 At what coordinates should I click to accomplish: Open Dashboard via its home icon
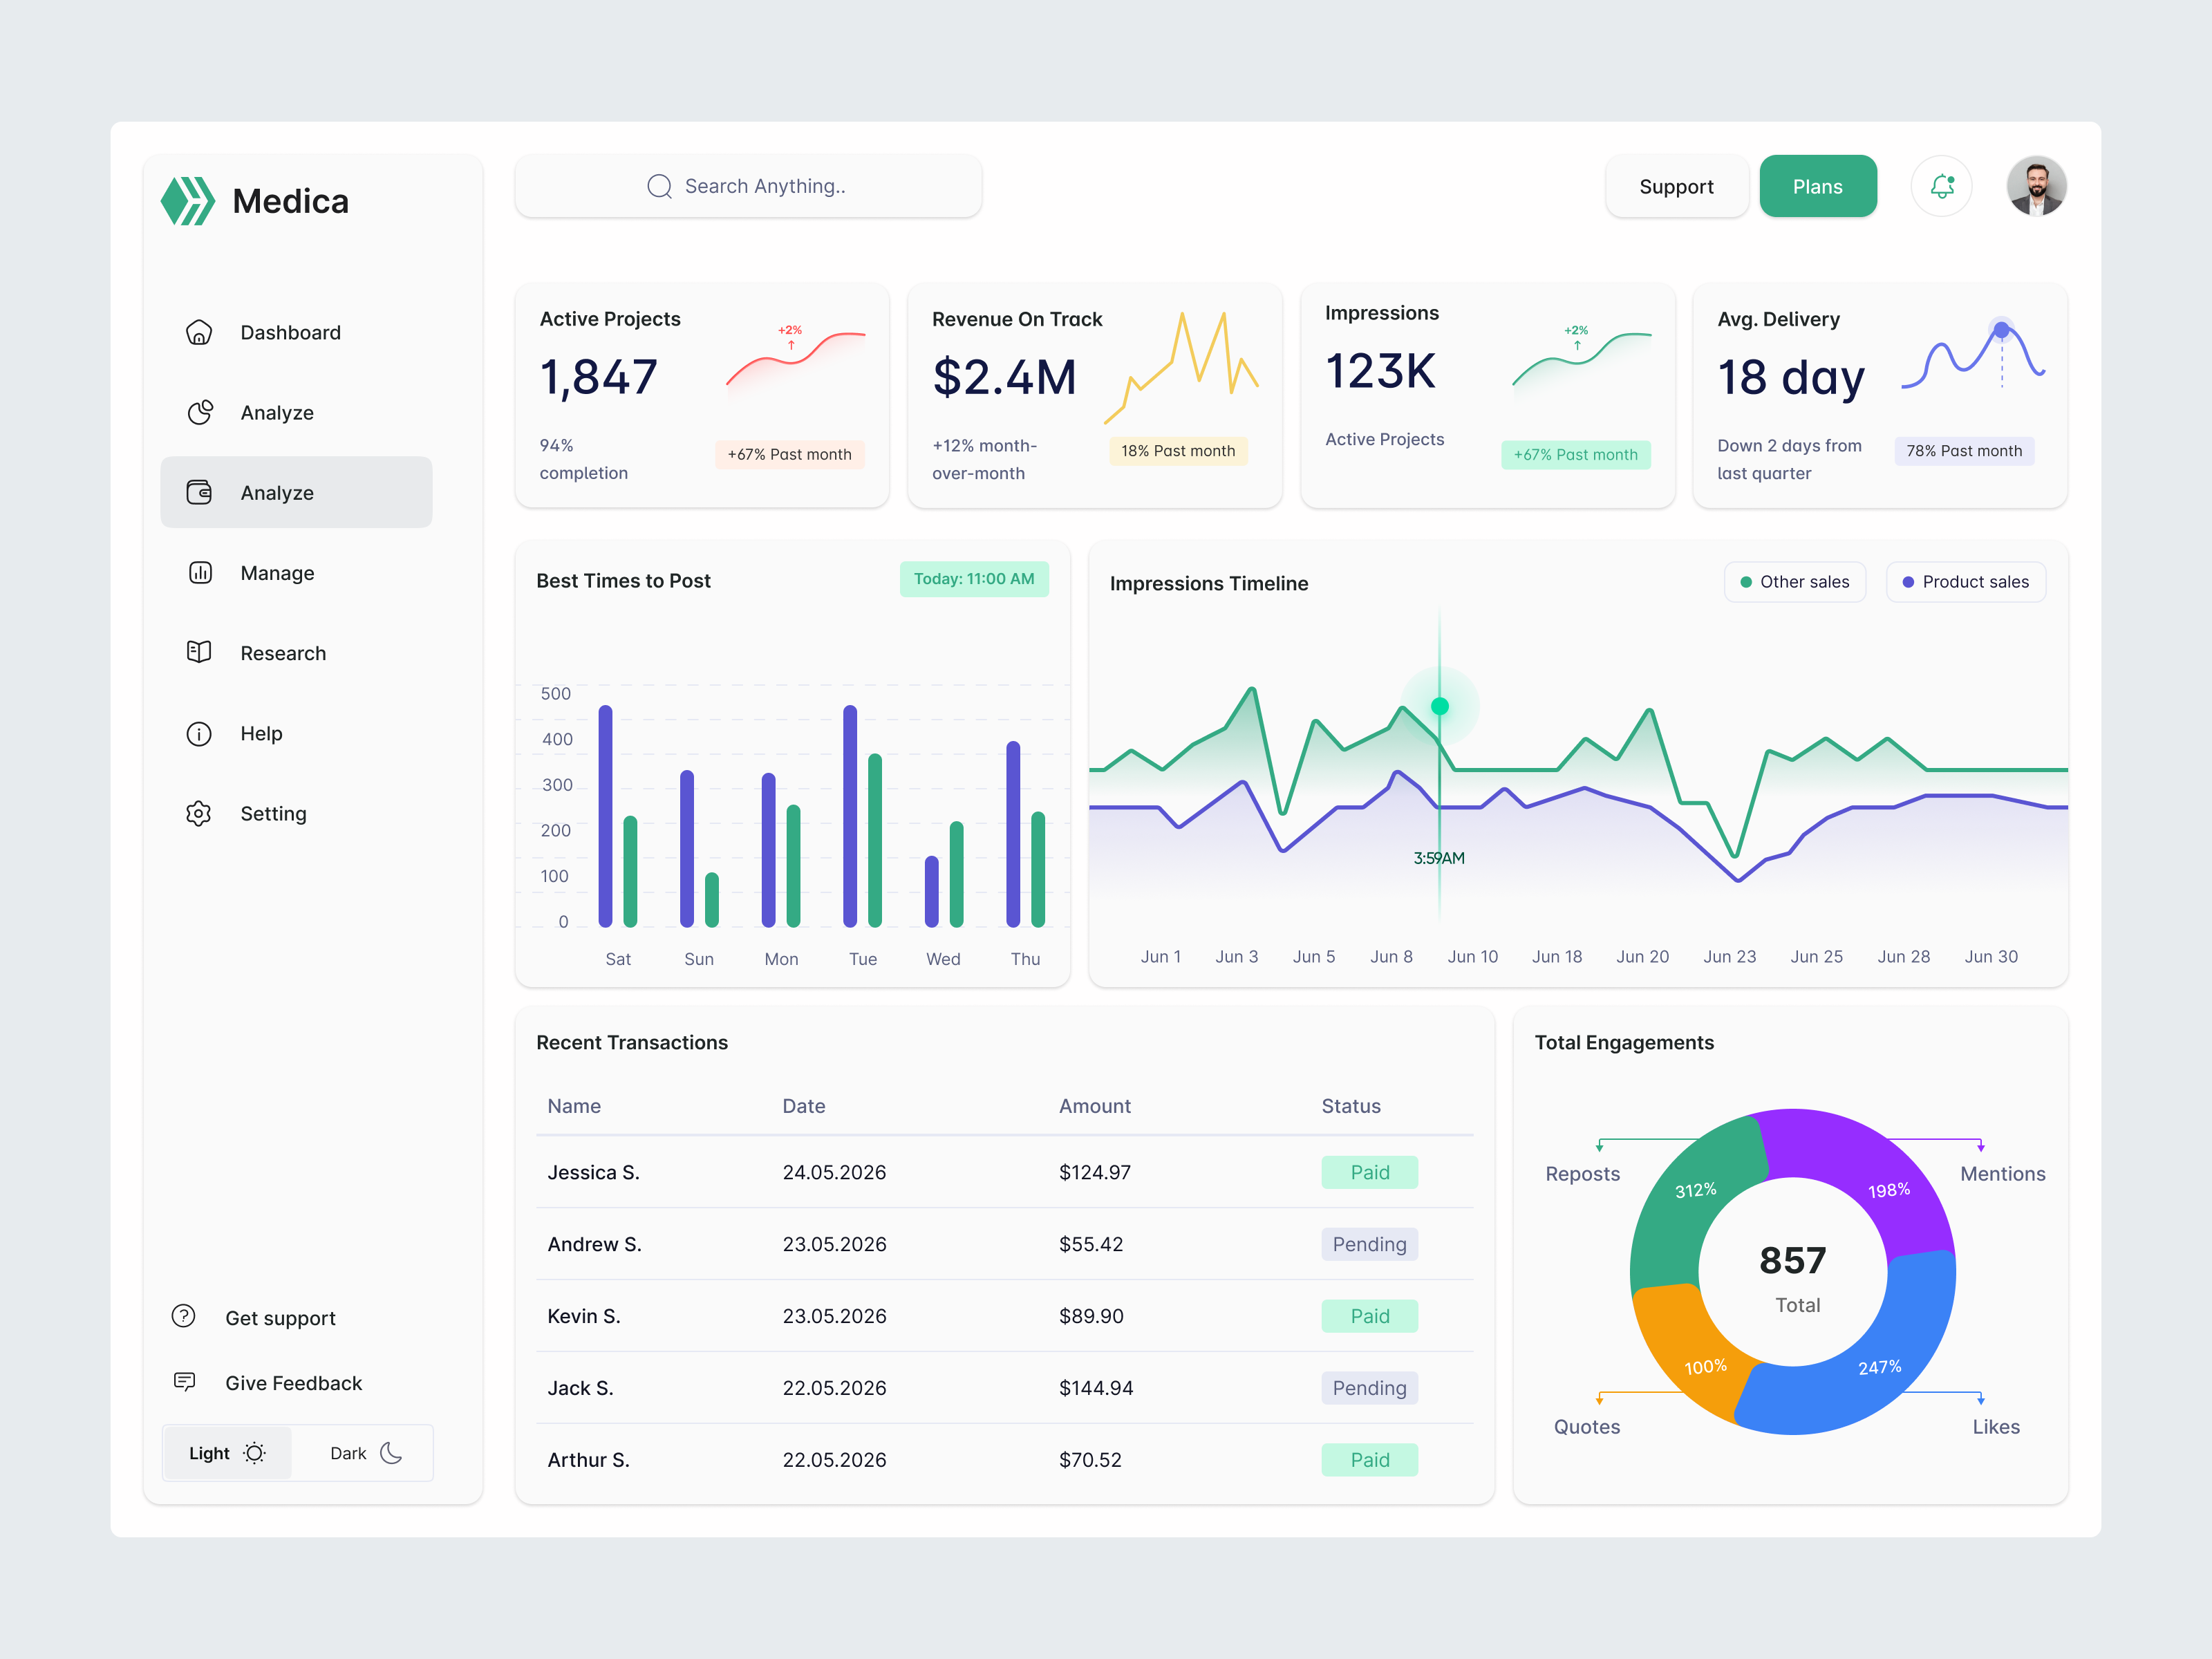click(199, 332)
